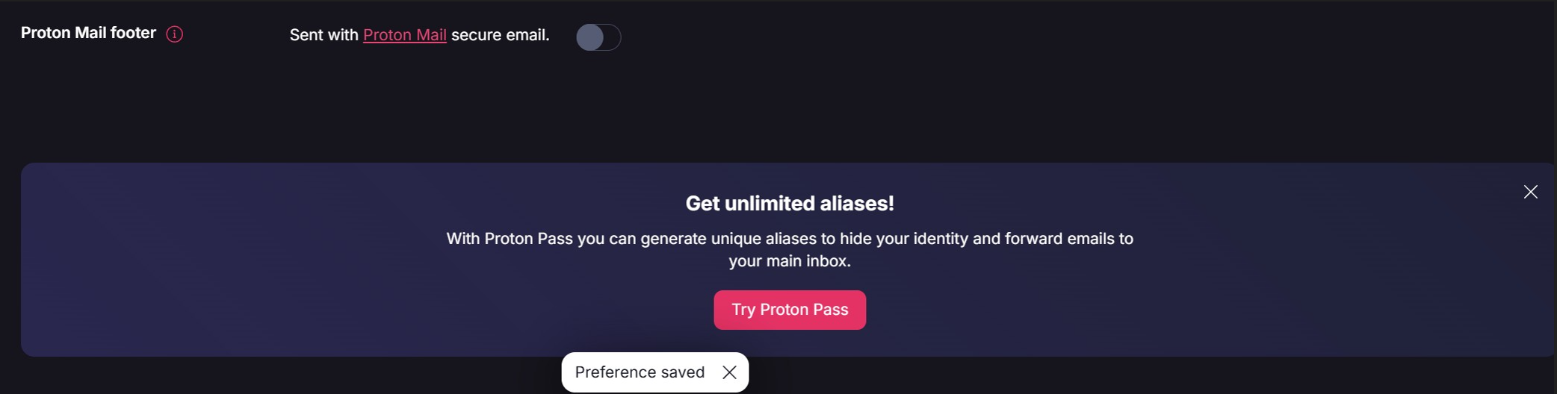Viewport: 1557px width, 394px height.
Task: Click the Preference saved toast text
Action: point(640,372)
